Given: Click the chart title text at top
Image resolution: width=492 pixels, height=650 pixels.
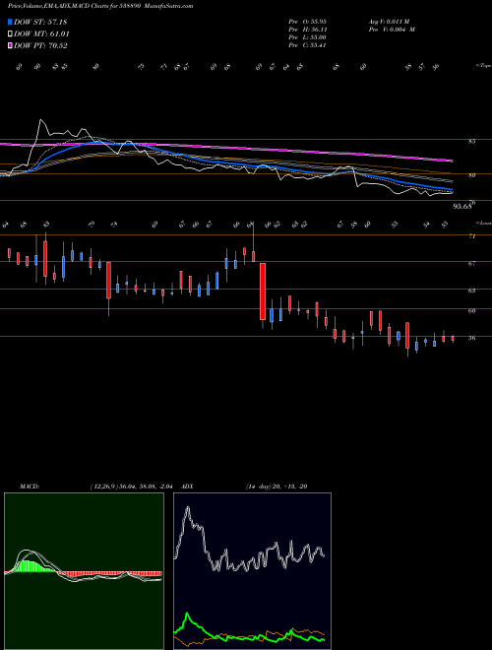Looking at the screenshot, I should click(x=100, y=6).
